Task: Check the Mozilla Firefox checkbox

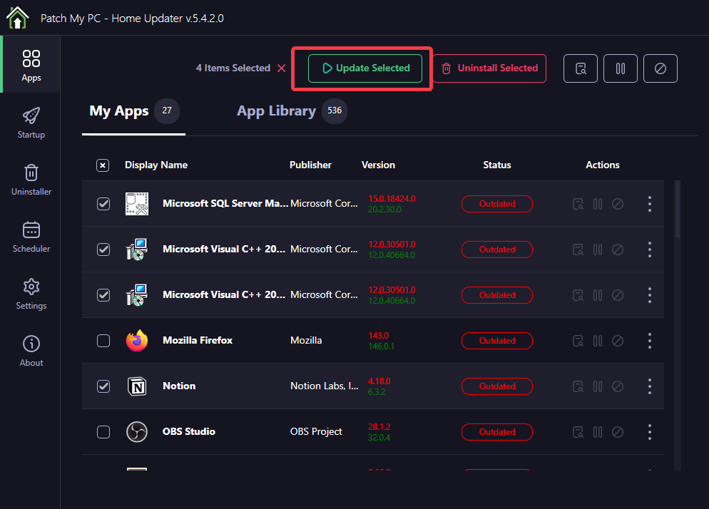Action: (103, 341)
